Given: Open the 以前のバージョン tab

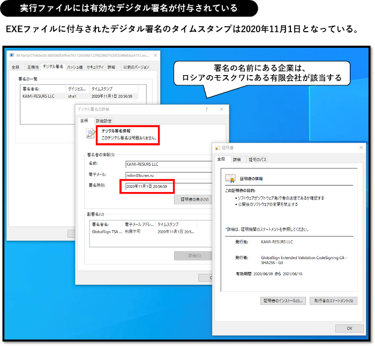Looking at the screenshot, I should click(136, 67).
